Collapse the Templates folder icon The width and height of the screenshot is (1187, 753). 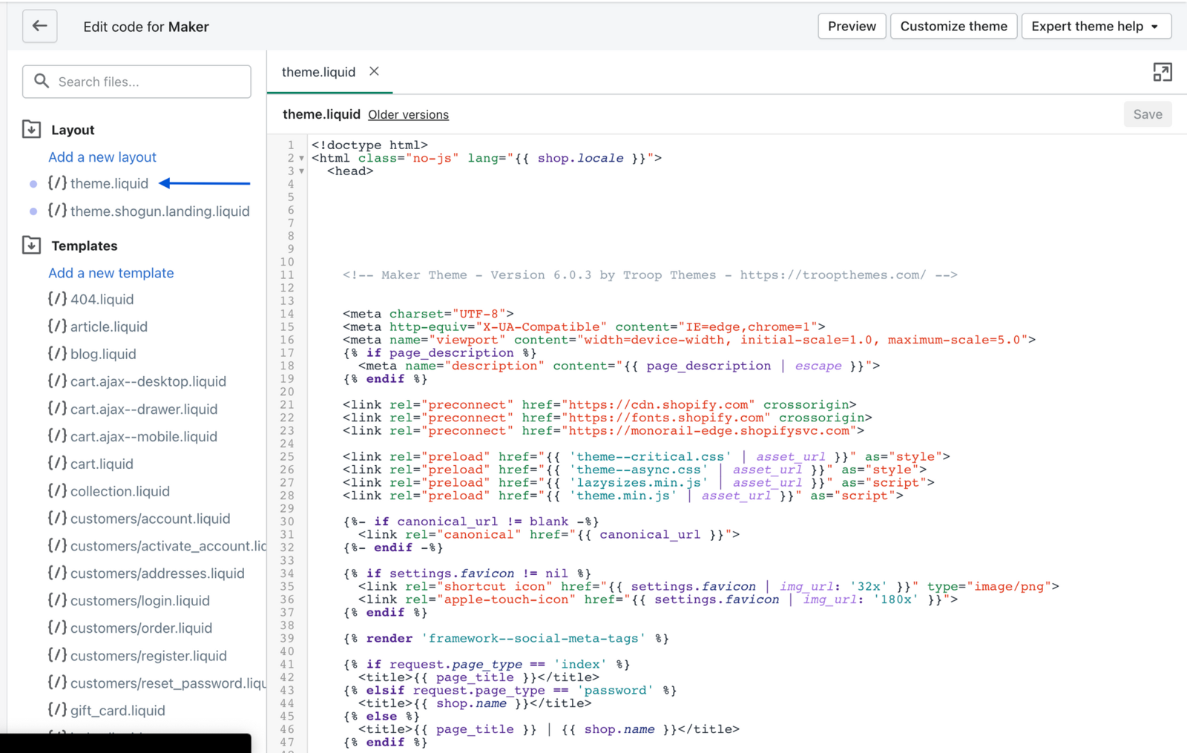tap(31, 246)
